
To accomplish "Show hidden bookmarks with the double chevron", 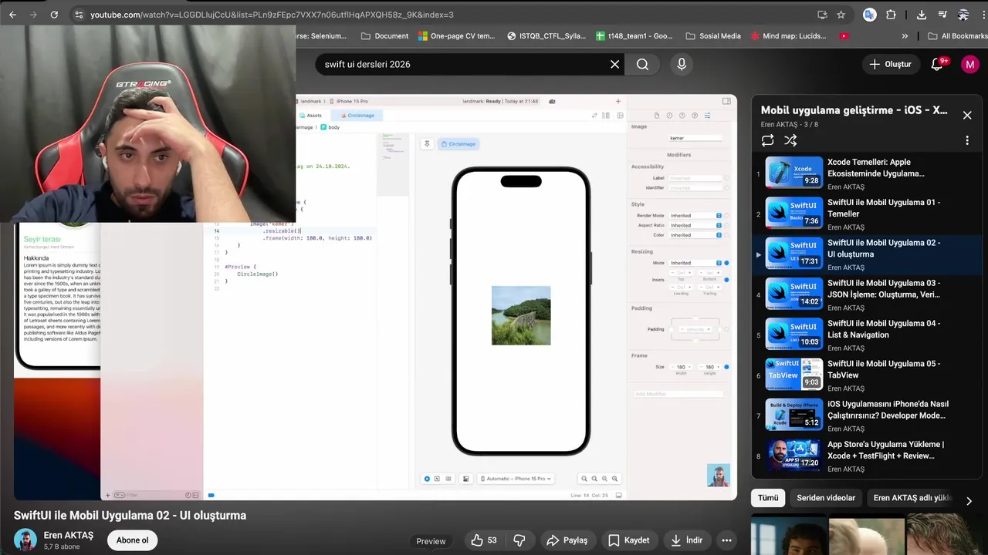I will 905,35.
